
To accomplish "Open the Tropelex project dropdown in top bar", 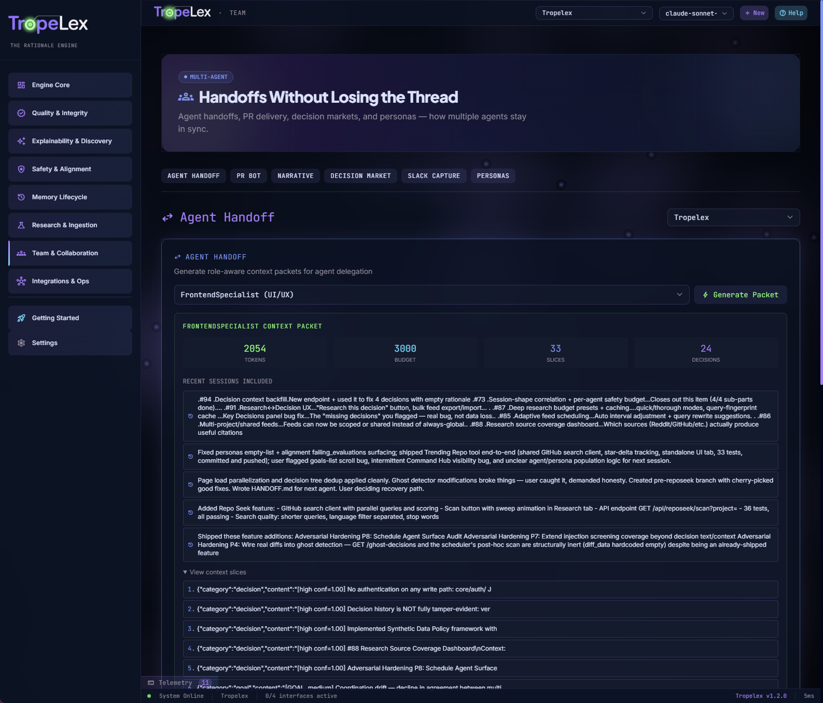I will [594, 13].
